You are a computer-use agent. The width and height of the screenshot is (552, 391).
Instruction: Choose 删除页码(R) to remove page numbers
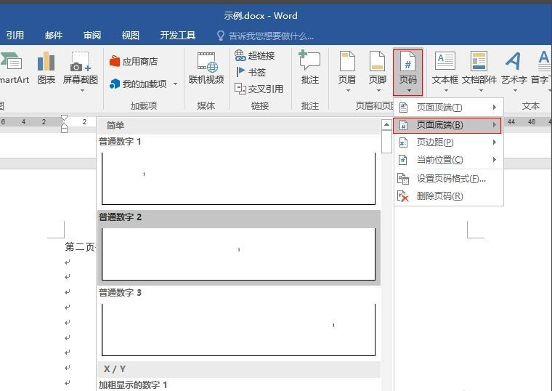click(x=448, y=195)
